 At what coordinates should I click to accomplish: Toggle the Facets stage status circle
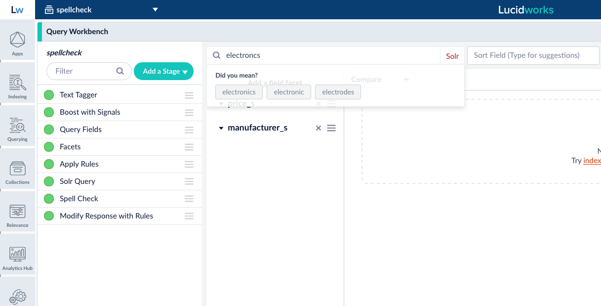tap(49, 147)
